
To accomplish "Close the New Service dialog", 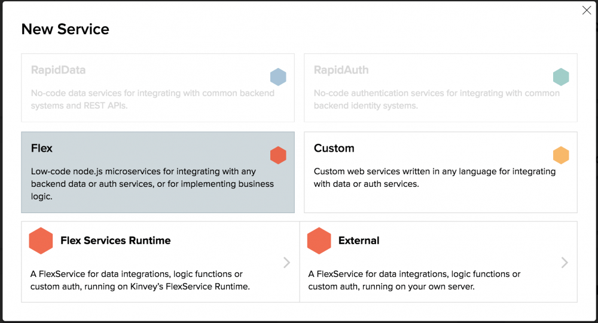I will click(x=587, y=10).
